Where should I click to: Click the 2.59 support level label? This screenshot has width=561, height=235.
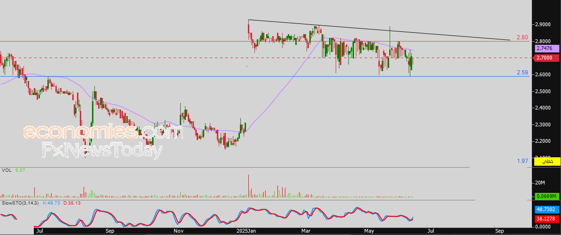[523, 73]
